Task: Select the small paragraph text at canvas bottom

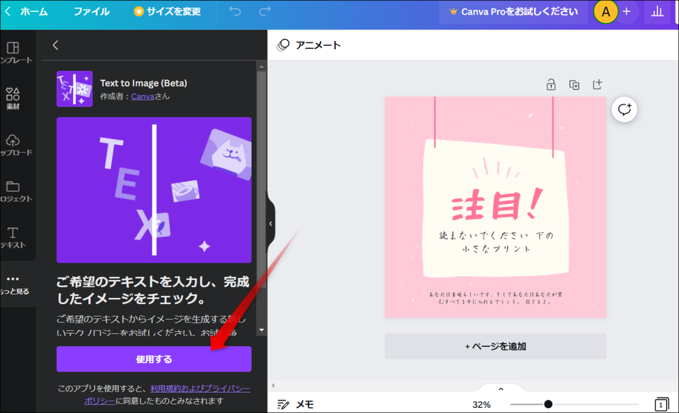Action: [x=495, y=298]
